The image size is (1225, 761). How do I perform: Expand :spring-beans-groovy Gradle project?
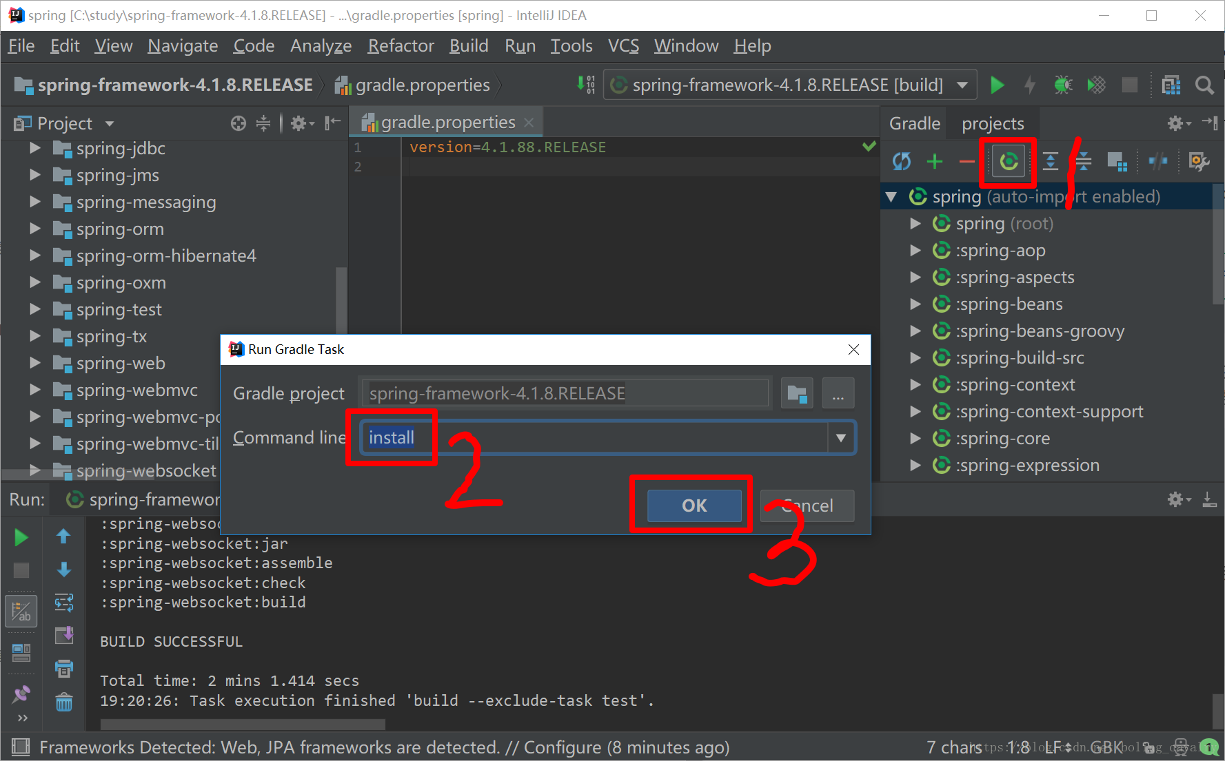pos(915,331)
